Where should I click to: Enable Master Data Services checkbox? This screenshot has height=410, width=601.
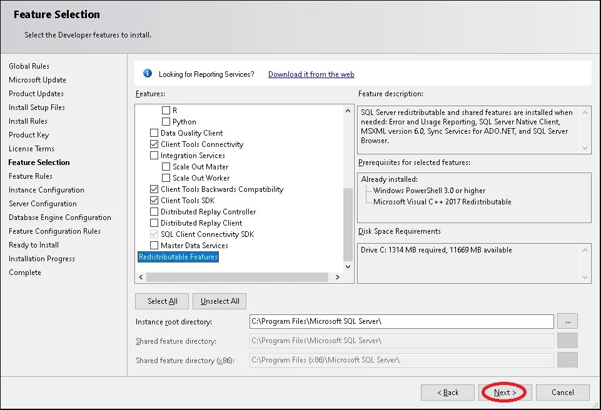point(154,245)
